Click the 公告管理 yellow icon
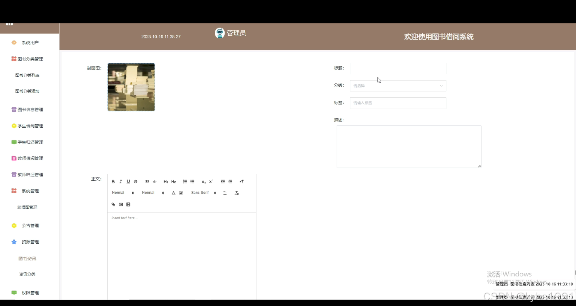The width and height of the screenshot is (576, 306). pyautogui.click(x=14, y=225)
